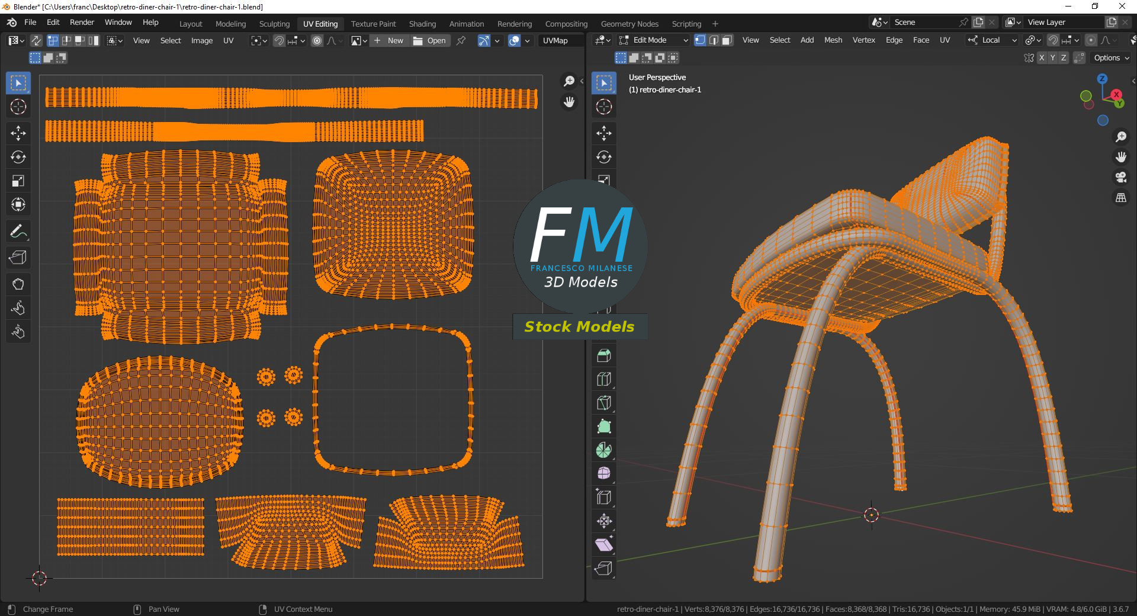1137x616 pixels.
Task: Click the magnifier zoom icon above the UV editor
Action: 569,81
